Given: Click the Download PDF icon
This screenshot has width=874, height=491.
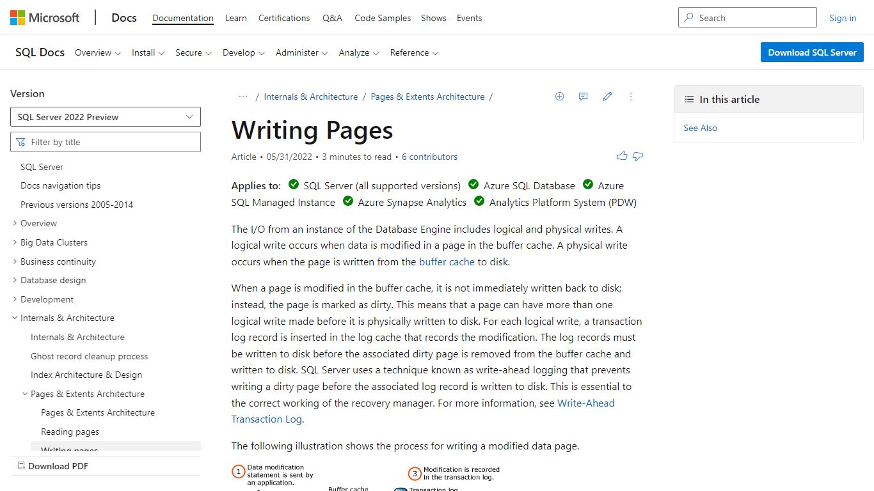Looking at the screenshot, I should pos(21,466).
